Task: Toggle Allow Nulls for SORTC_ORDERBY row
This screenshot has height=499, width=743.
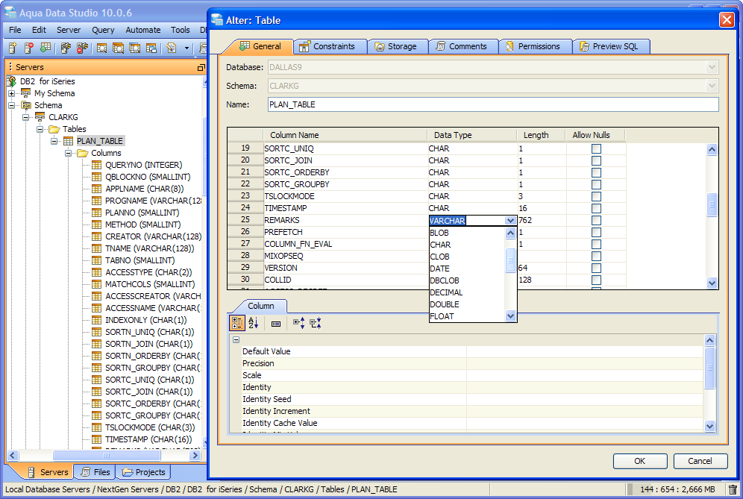Action: tap(596, 172)
